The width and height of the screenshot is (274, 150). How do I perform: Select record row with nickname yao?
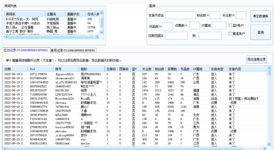point(135,139)
